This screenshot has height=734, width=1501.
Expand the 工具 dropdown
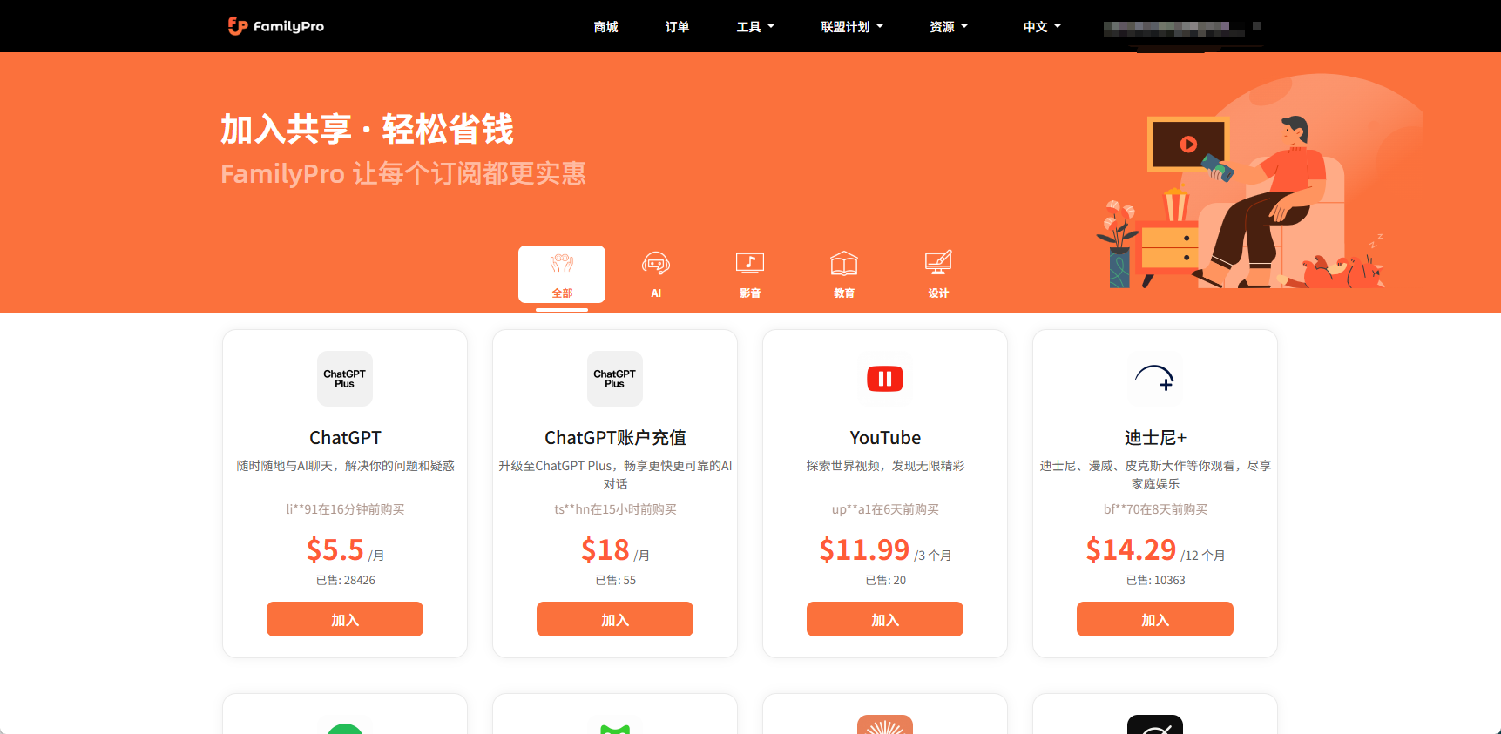tap(754, 27)
